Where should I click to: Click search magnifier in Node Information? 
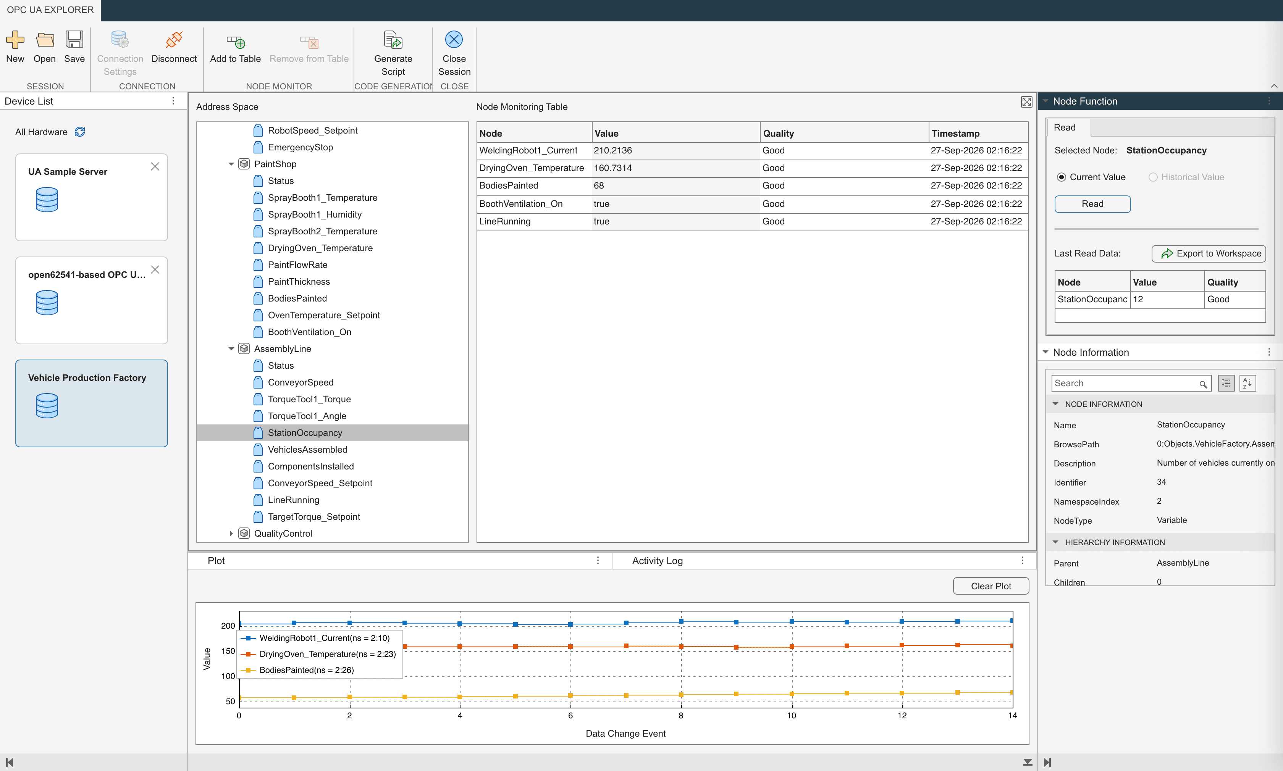point(1203,384)
